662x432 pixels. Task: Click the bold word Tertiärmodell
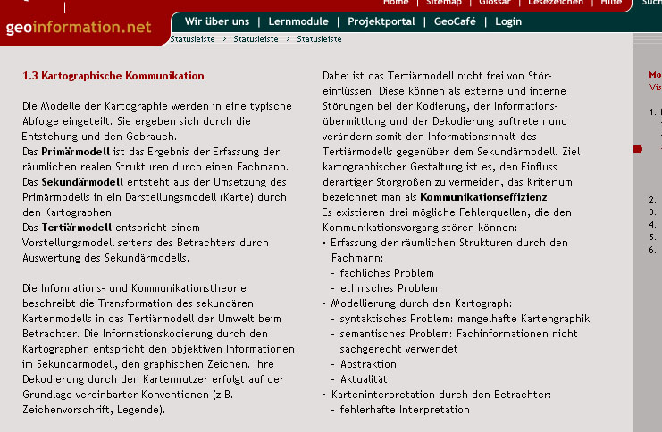77,228
